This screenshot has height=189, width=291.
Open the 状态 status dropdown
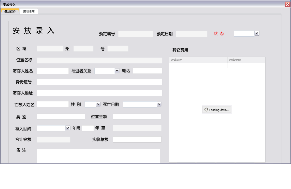coord(256,33)
